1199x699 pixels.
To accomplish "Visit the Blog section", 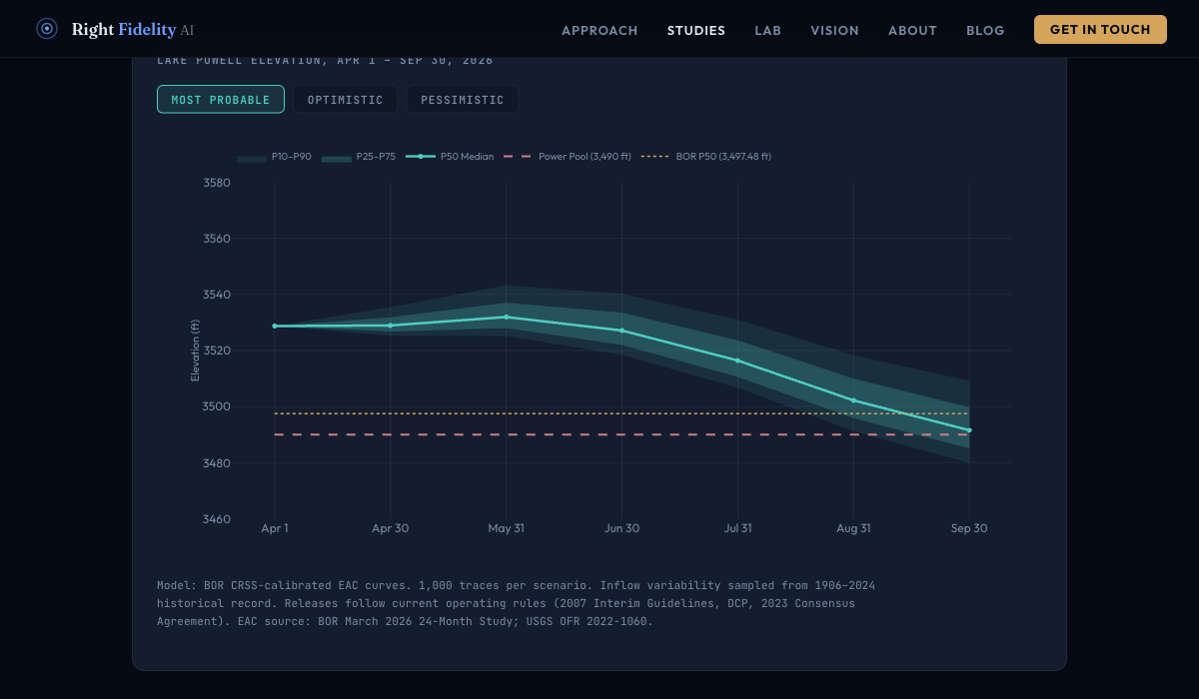I will coord(985,31).
